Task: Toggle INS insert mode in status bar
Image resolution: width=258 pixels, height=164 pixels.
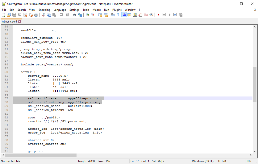Action: [x=249, y=161]
